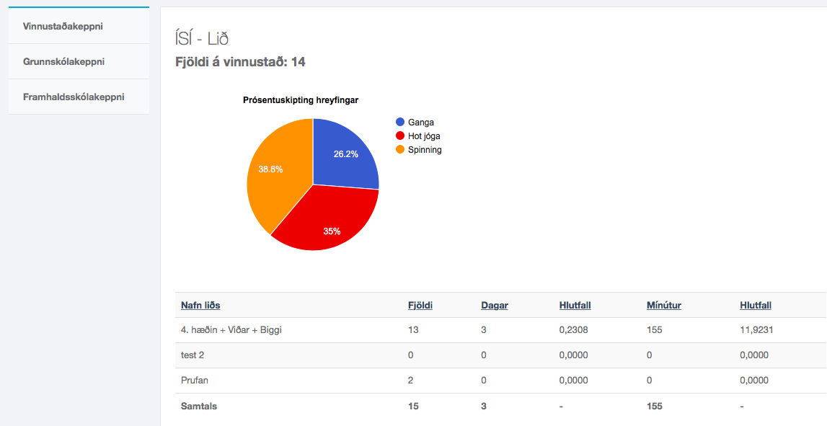This screenshot has width=827, height=426.
Task: Click the Fjöldi value 2 in the Prufan row
Action: pyautogui.click(x=411, y=381)
